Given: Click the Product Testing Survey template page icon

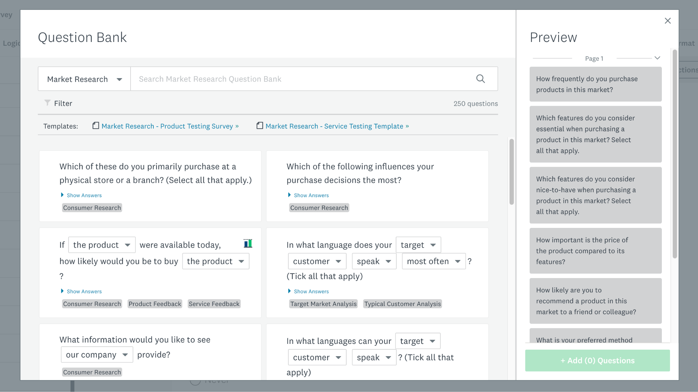Looking at the screenshot, I should [96, 126].
